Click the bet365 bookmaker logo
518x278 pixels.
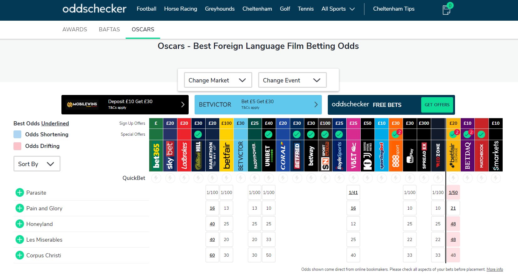(156, 156)
